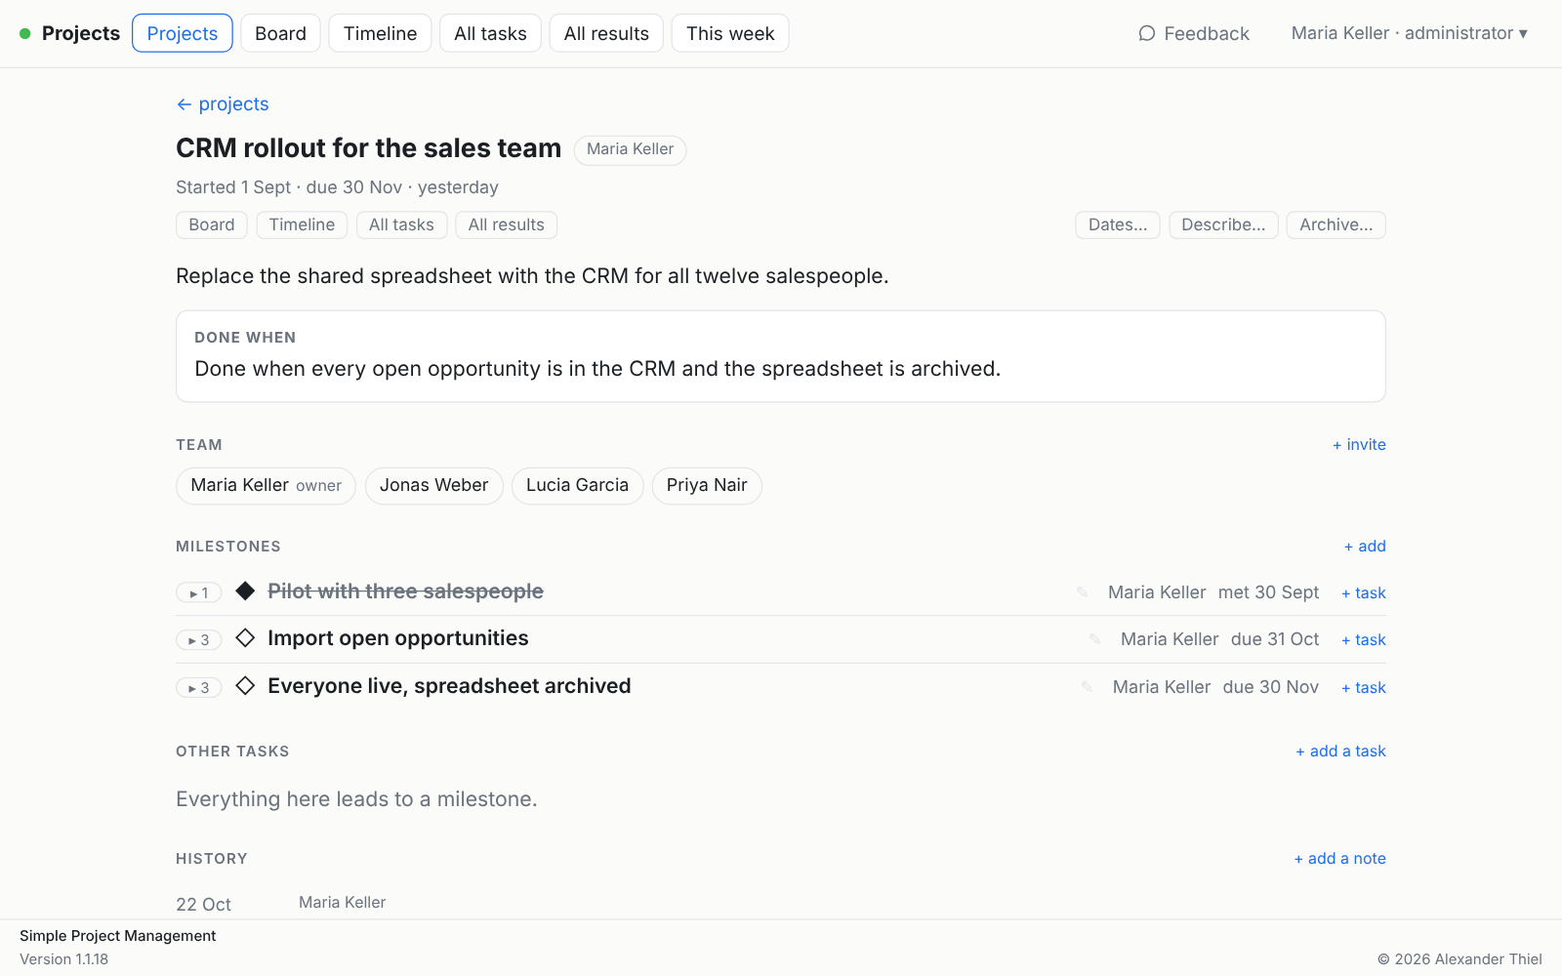Go back via the projects arrow link
Image resolution: width=1562 pixels, height=976 pixels.
tap(223, 104)
